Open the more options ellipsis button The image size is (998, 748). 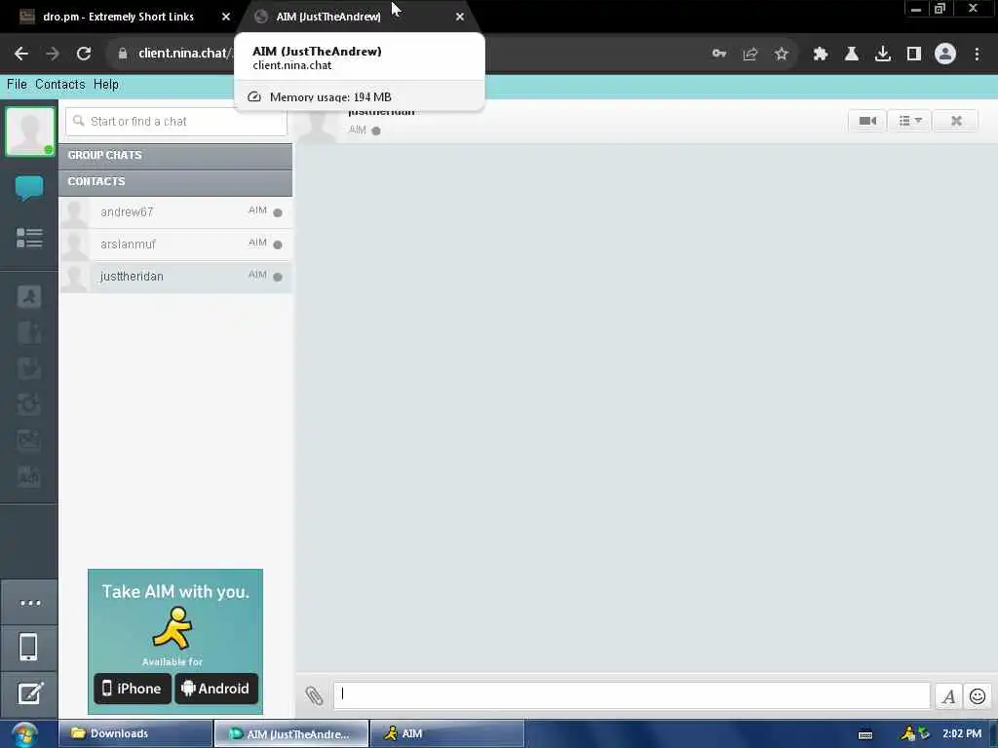tap(29, 602)
